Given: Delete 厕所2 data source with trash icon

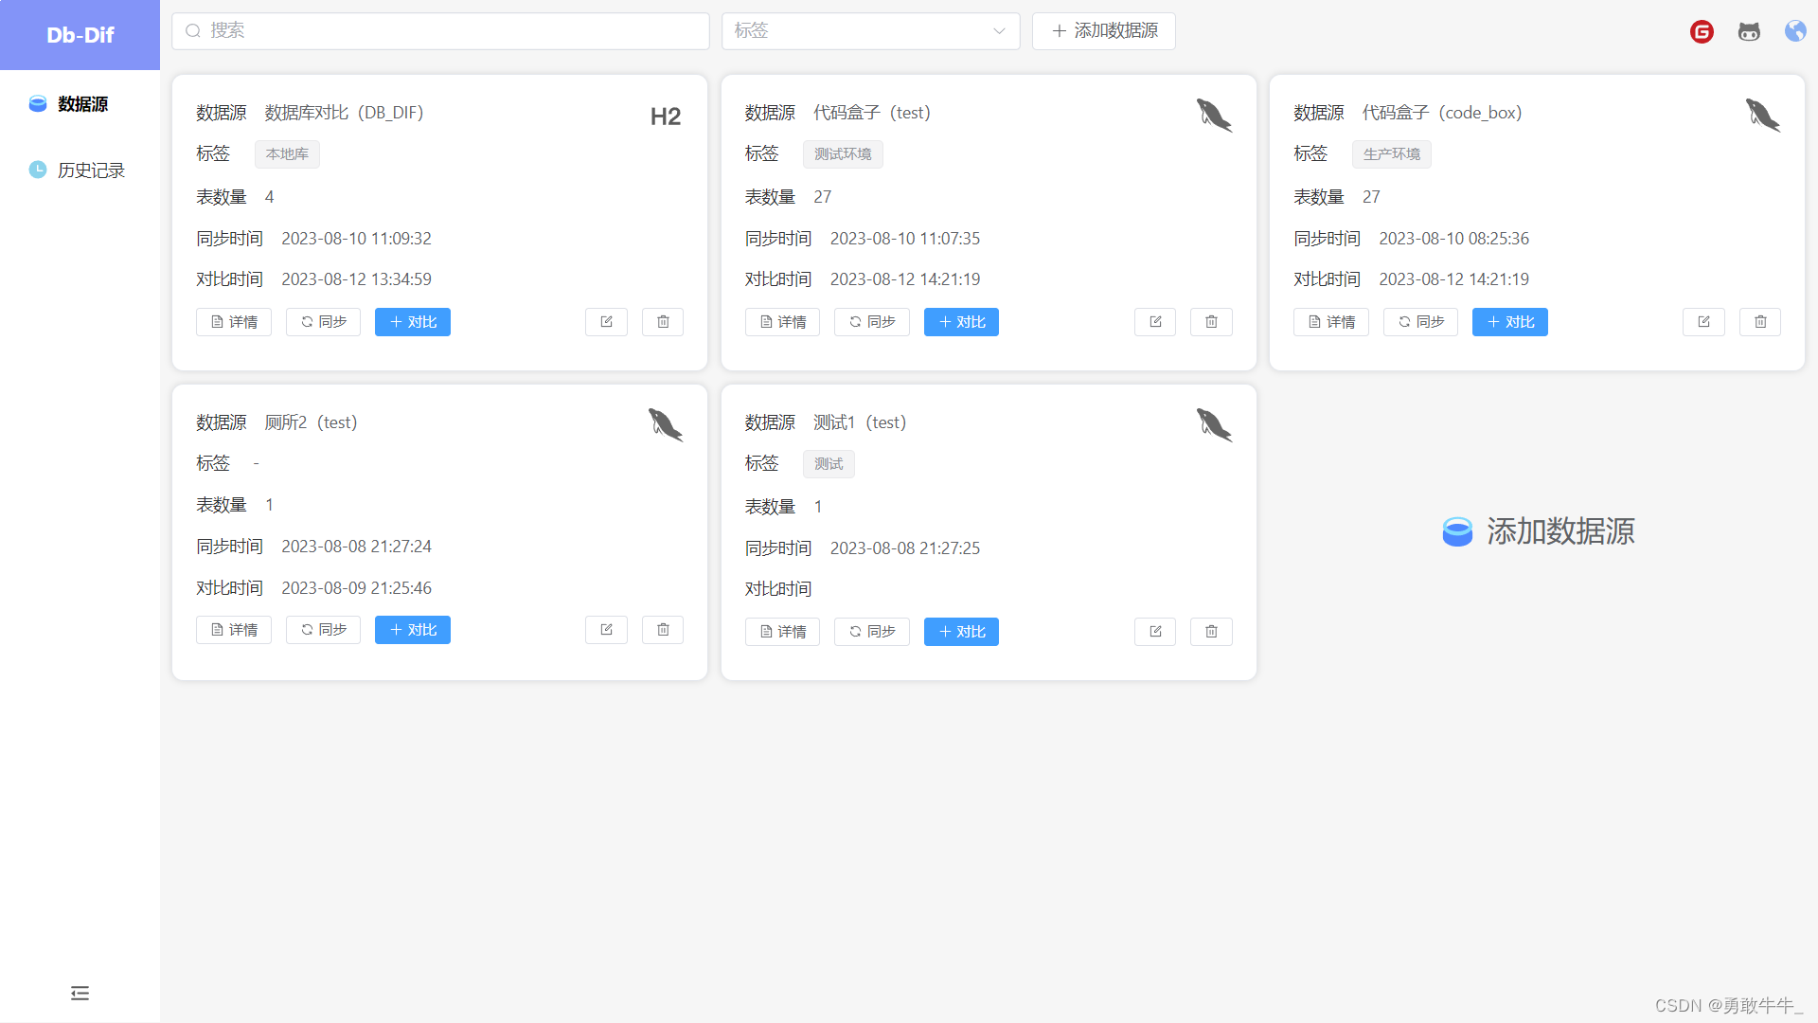Looking at the screenshot, I should 662,629.
